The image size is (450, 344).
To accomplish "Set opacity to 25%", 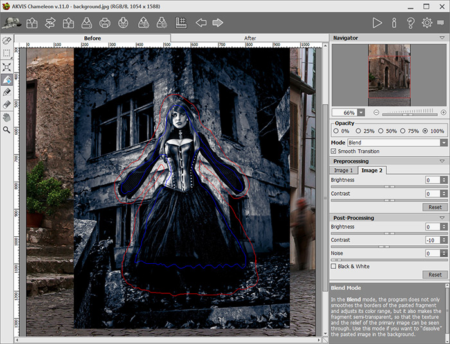I will pyautogui.click(x=358, y=131).
